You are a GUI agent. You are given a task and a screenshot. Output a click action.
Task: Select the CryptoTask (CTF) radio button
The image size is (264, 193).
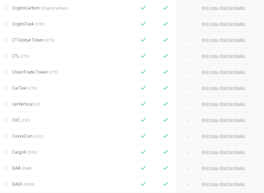point(5,23)
